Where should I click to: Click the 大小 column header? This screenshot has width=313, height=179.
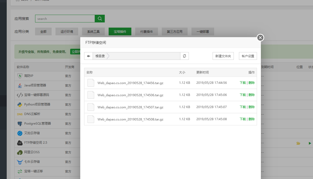[182, 72]
